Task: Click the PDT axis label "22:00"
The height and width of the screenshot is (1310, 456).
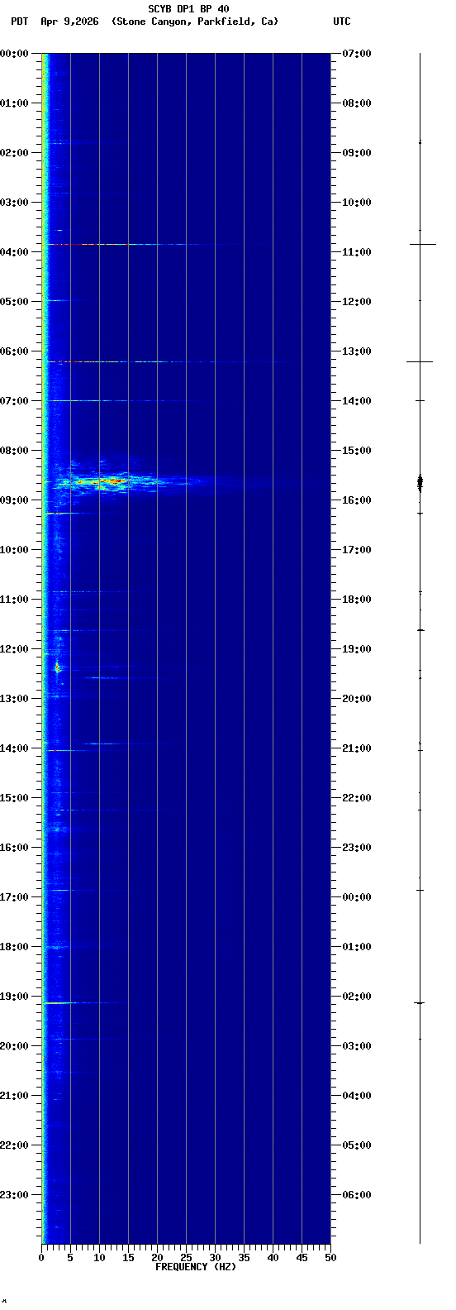Action: pos(16,1145)
